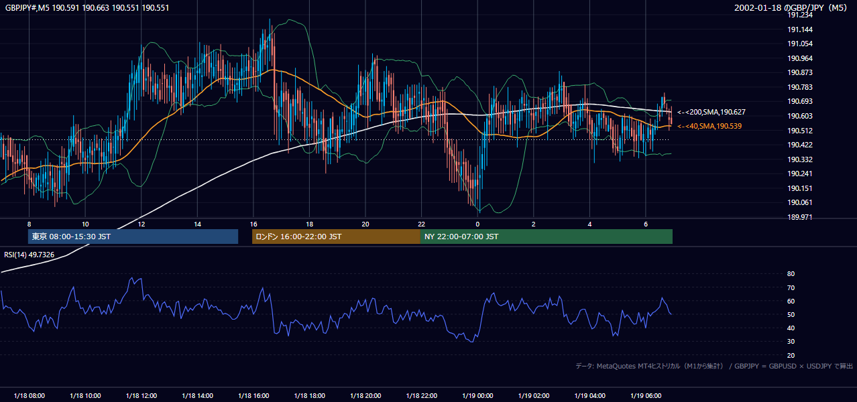
Task: Click price axis label 190.693
Action: point(800,101)
